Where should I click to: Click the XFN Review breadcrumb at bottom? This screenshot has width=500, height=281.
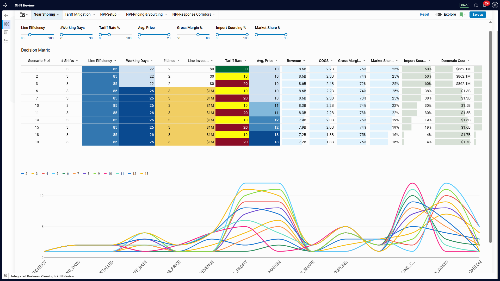click(65, 276)
